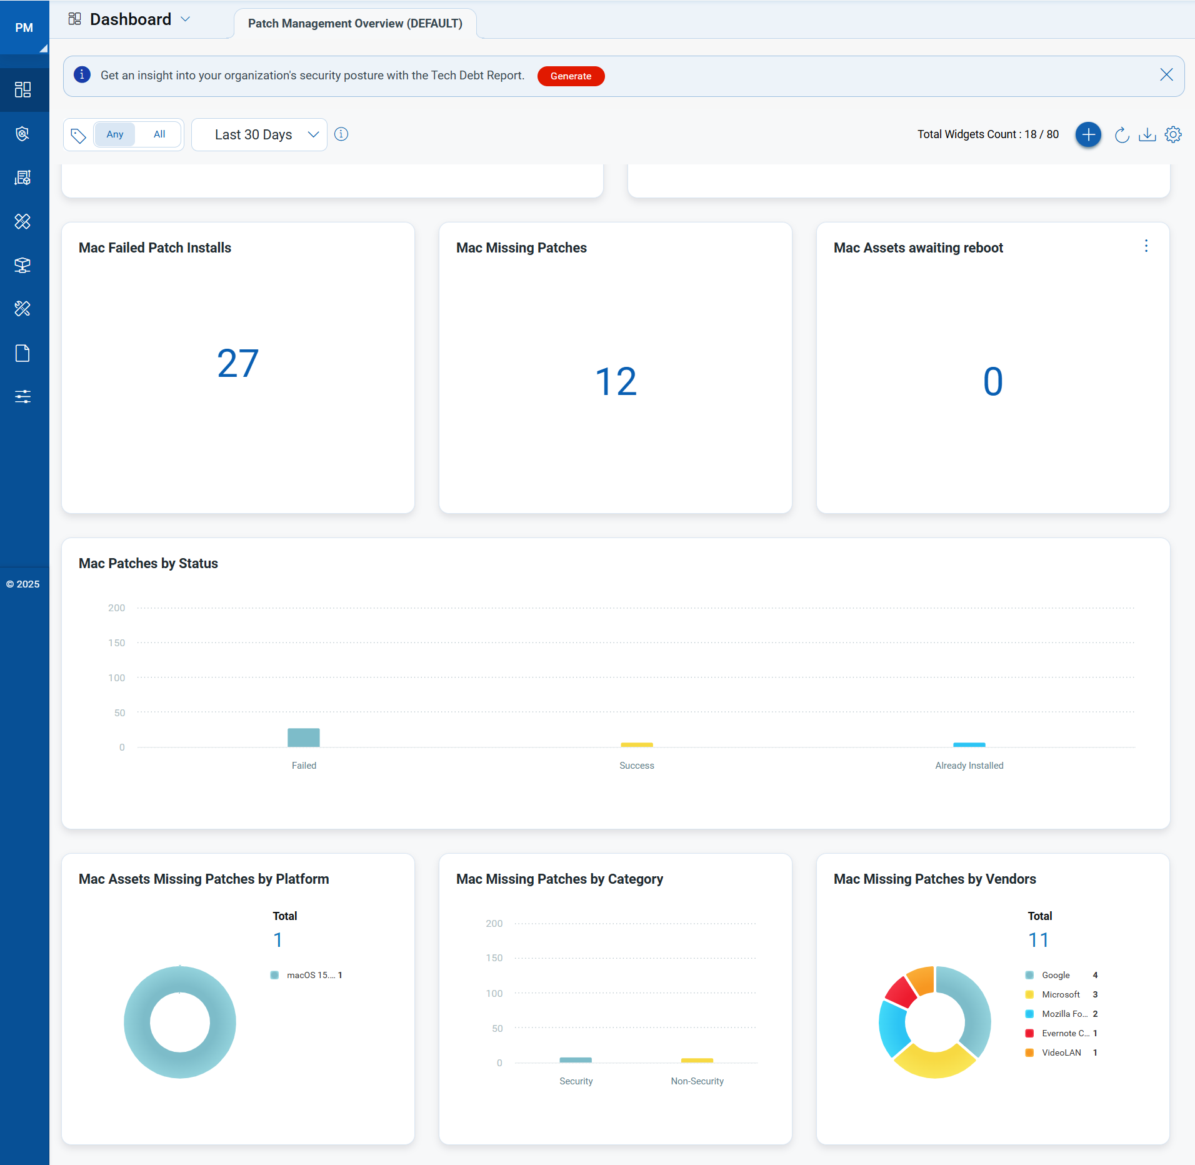Open the shield gear sidebar icon
This screenshot has height=1165, width=1195.
23,134
